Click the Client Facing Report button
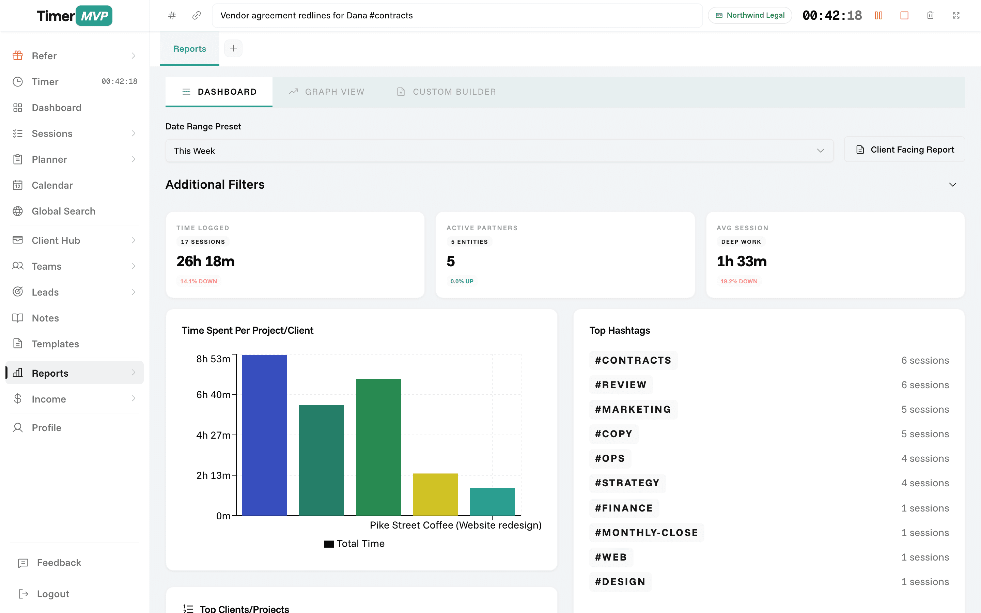The height and width of the screenshot is (613, 981). tap(904, 150)
